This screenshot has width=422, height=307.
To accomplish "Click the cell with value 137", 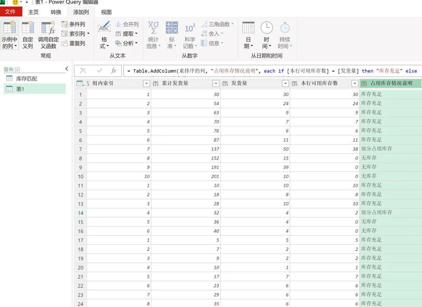I will [186, 149].
